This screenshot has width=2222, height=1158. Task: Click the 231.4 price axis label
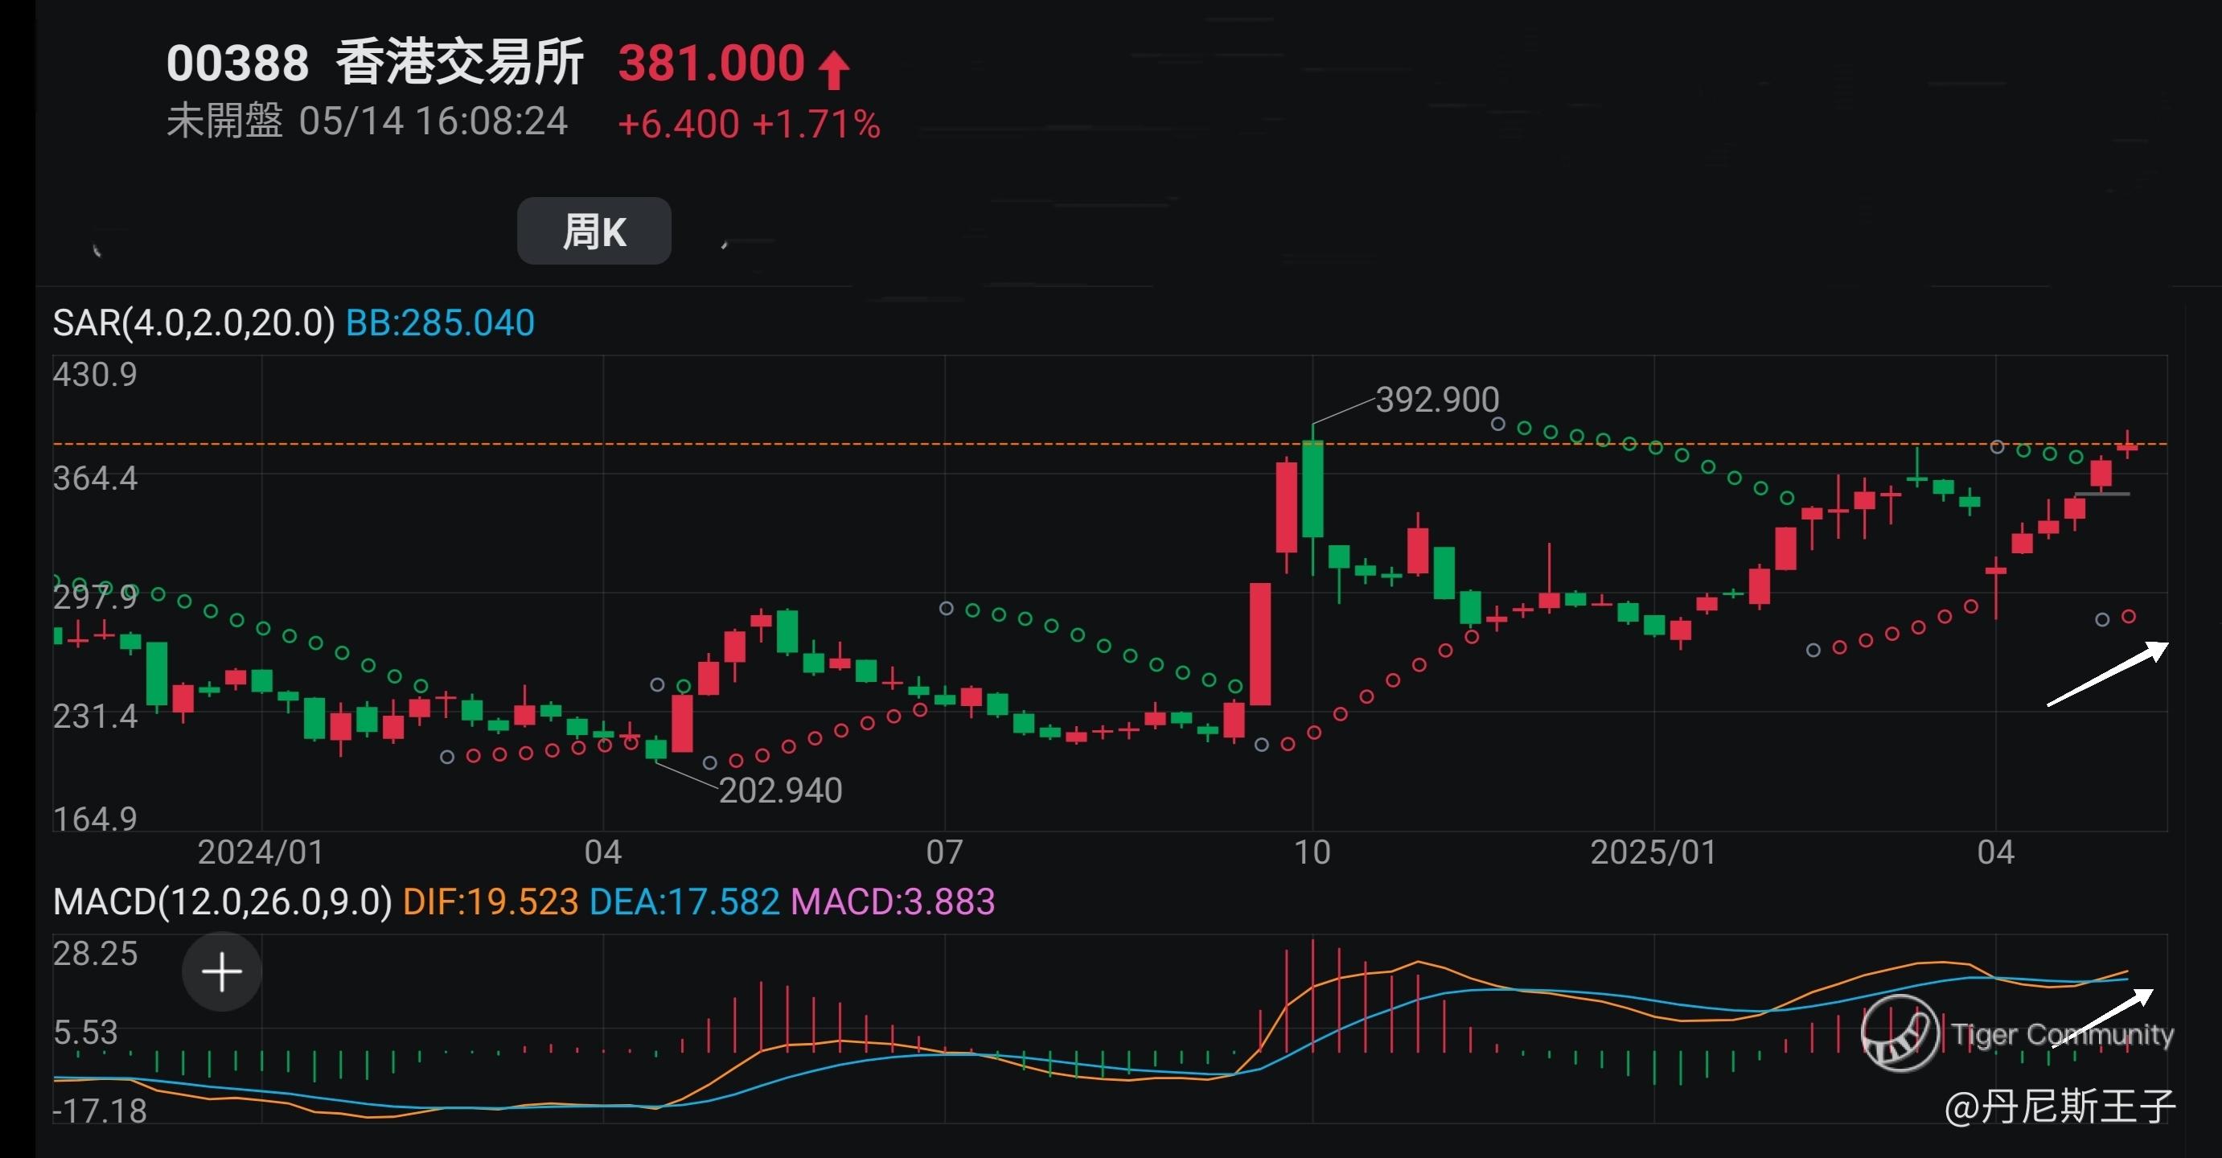[95, 716]
